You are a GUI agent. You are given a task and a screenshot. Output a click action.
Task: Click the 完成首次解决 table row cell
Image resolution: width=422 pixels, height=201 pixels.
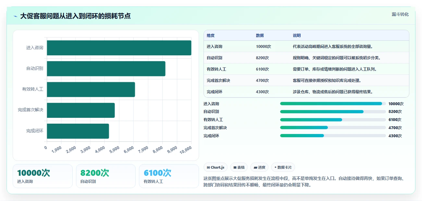pyautogui.click(x=218, y=81)
